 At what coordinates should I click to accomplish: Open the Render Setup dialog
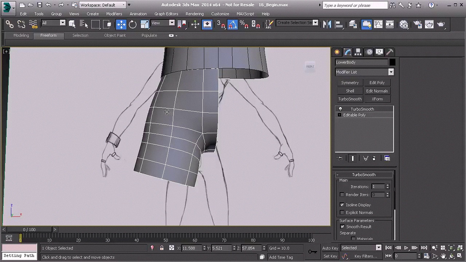coord(418,24)
